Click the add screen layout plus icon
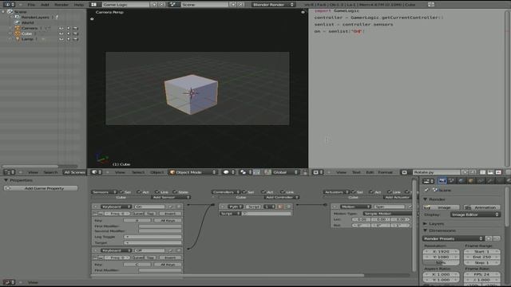Image resolution: width=511 pixels, height=287 pixels. pos(154,5)
